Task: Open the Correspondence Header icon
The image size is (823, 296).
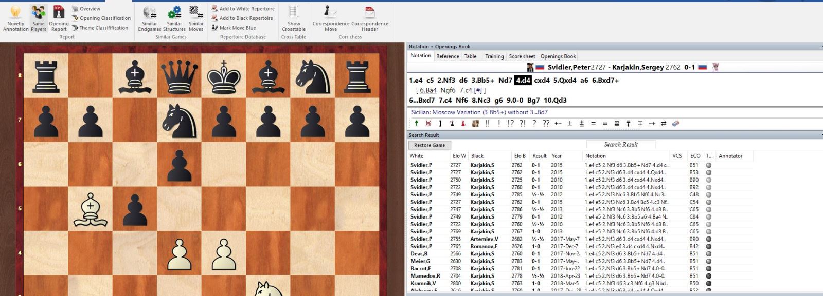Action: pyautogui.click(x=369, y=19)
